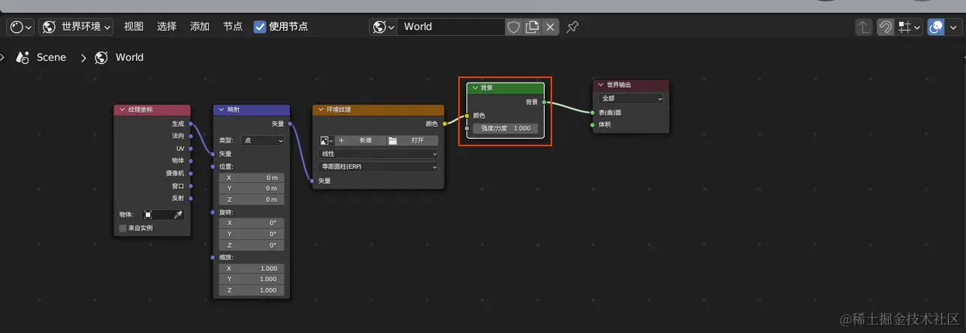Open the 全部 target dropdown in 世界输出
Screen dimensions: 966x333
[x=631, y=99]
